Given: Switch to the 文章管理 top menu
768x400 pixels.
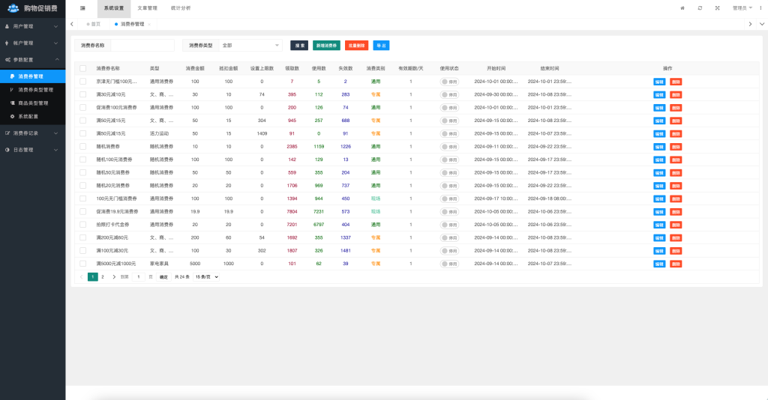Looking at the screenshot, I should [x=147, y=7].
